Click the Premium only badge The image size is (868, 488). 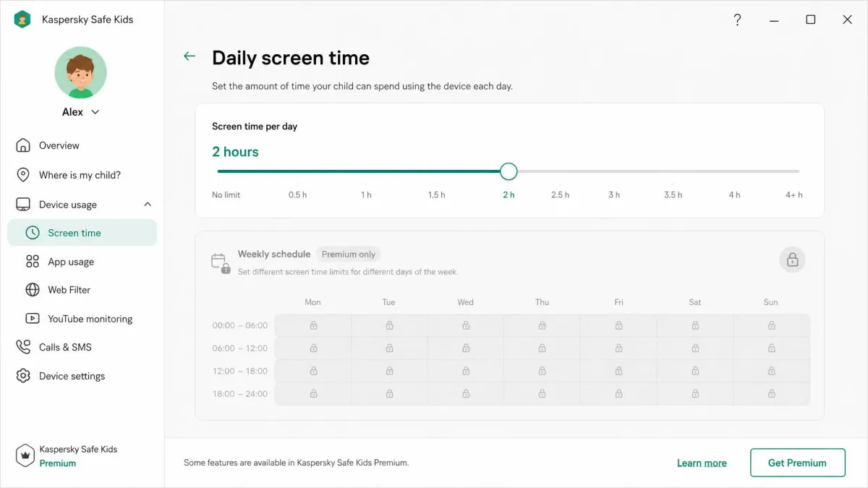pos(349,254)
